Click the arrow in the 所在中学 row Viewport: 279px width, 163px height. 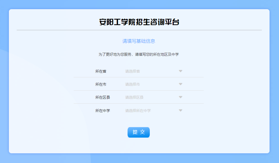[180, 110]
